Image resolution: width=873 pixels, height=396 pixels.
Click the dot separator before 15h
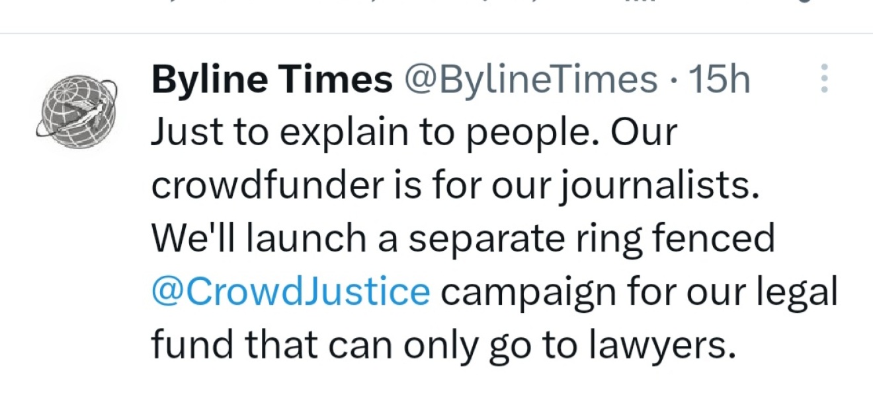coord(673,81)
